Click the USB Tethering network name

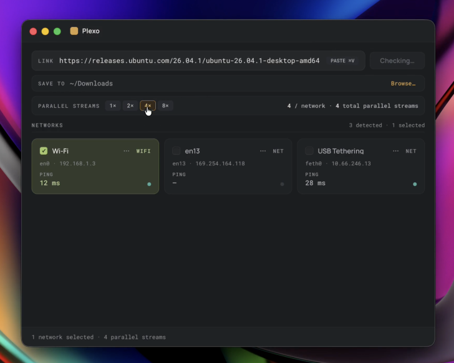340,151
